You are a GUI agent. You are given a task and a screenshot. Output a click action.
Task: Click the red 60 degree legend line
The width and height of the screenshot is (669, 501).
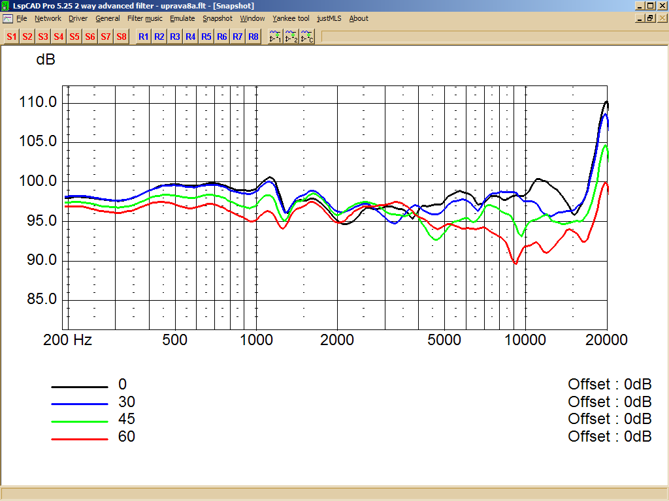pos(80,439)
